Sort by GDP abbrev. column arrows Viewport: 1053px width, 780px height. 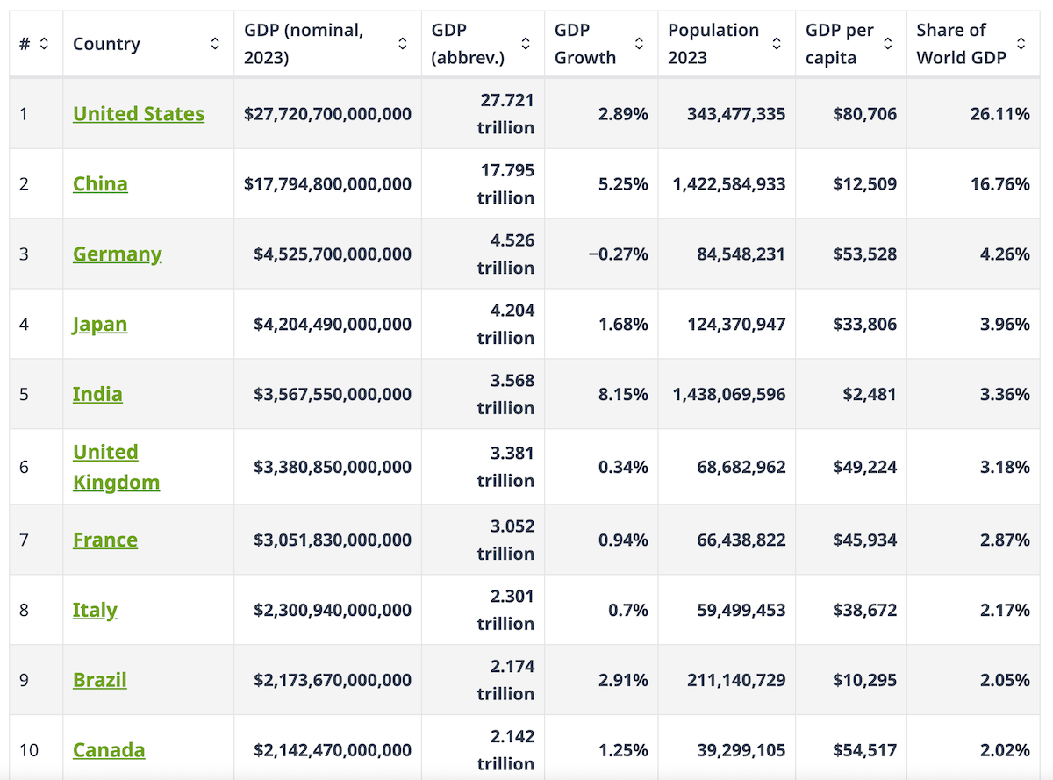pos(526,44)
